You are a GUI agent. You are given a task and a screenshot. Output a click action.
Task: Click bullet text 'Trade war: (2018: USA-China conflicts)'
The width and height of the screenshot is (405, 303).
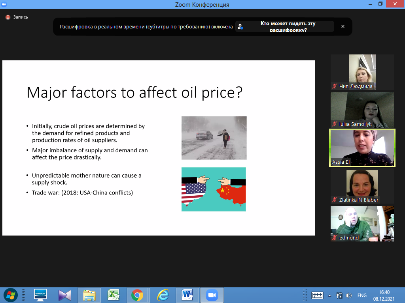click(82, 193)
